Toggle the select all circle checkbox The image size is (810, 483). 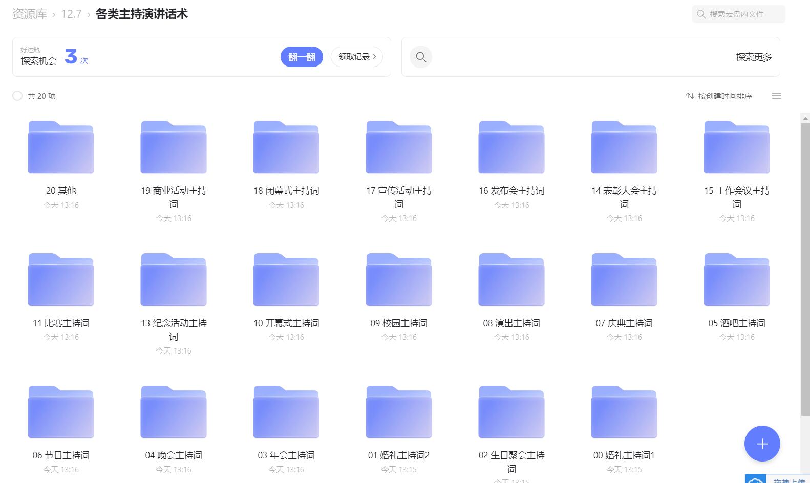click(17, 96)
